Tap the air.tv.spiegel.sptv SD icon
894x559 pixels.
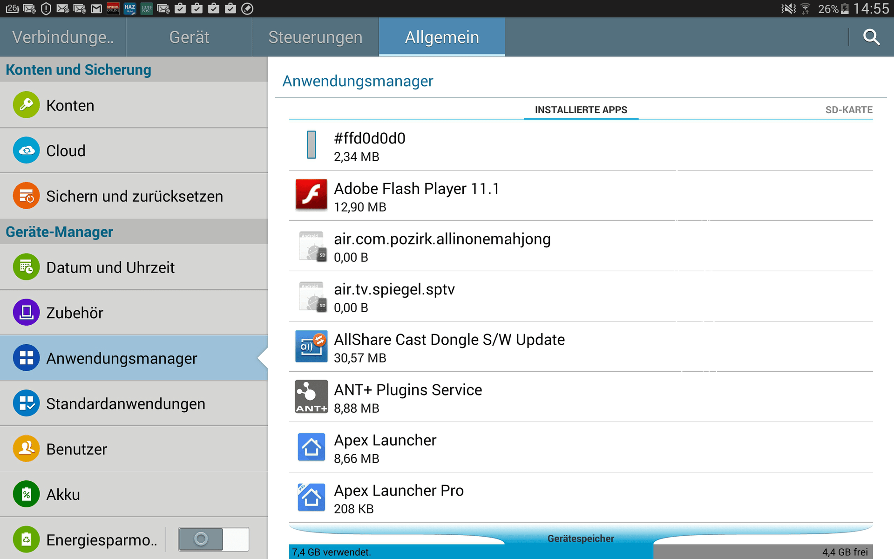312,296
